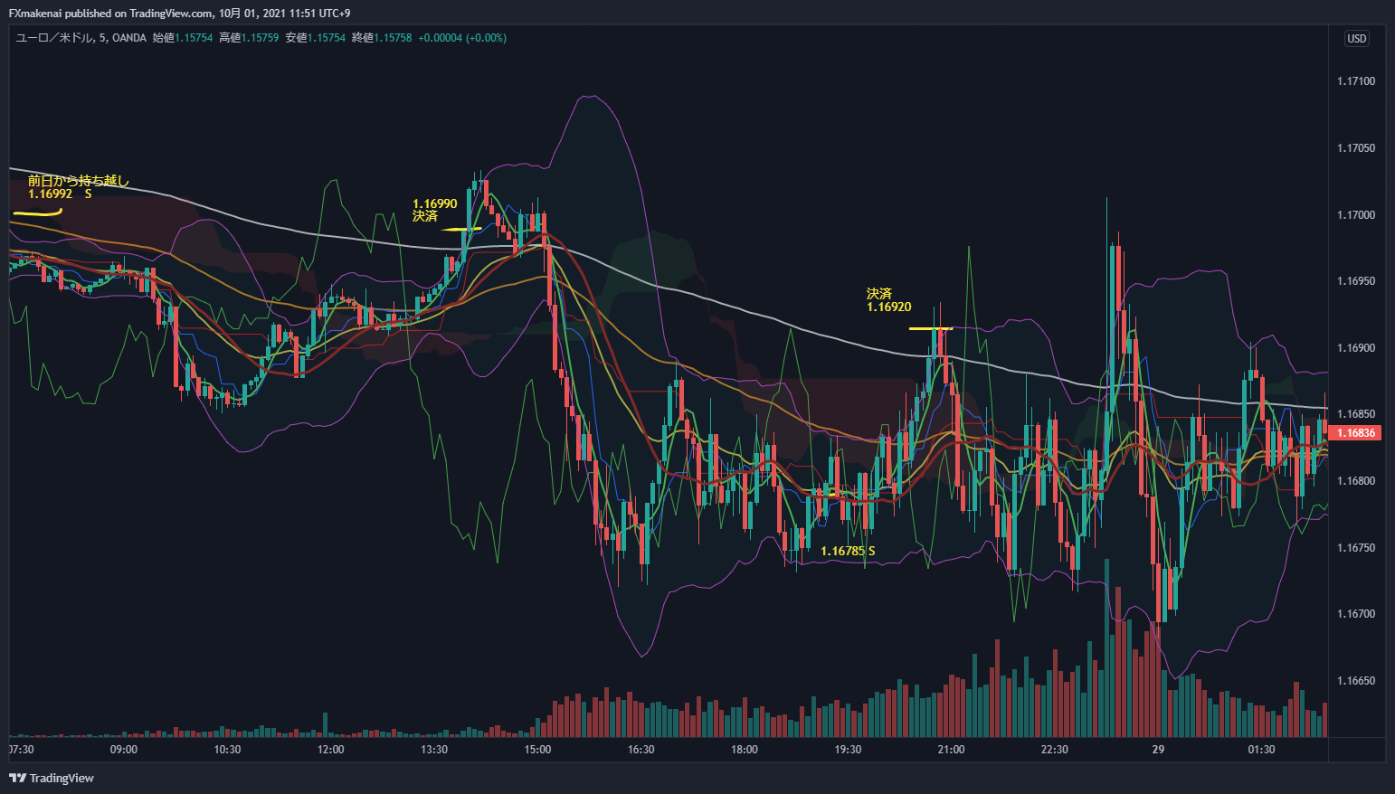Click the price axis label 1.16900
Screen dimensions: 1395x794
(1356, 348)
